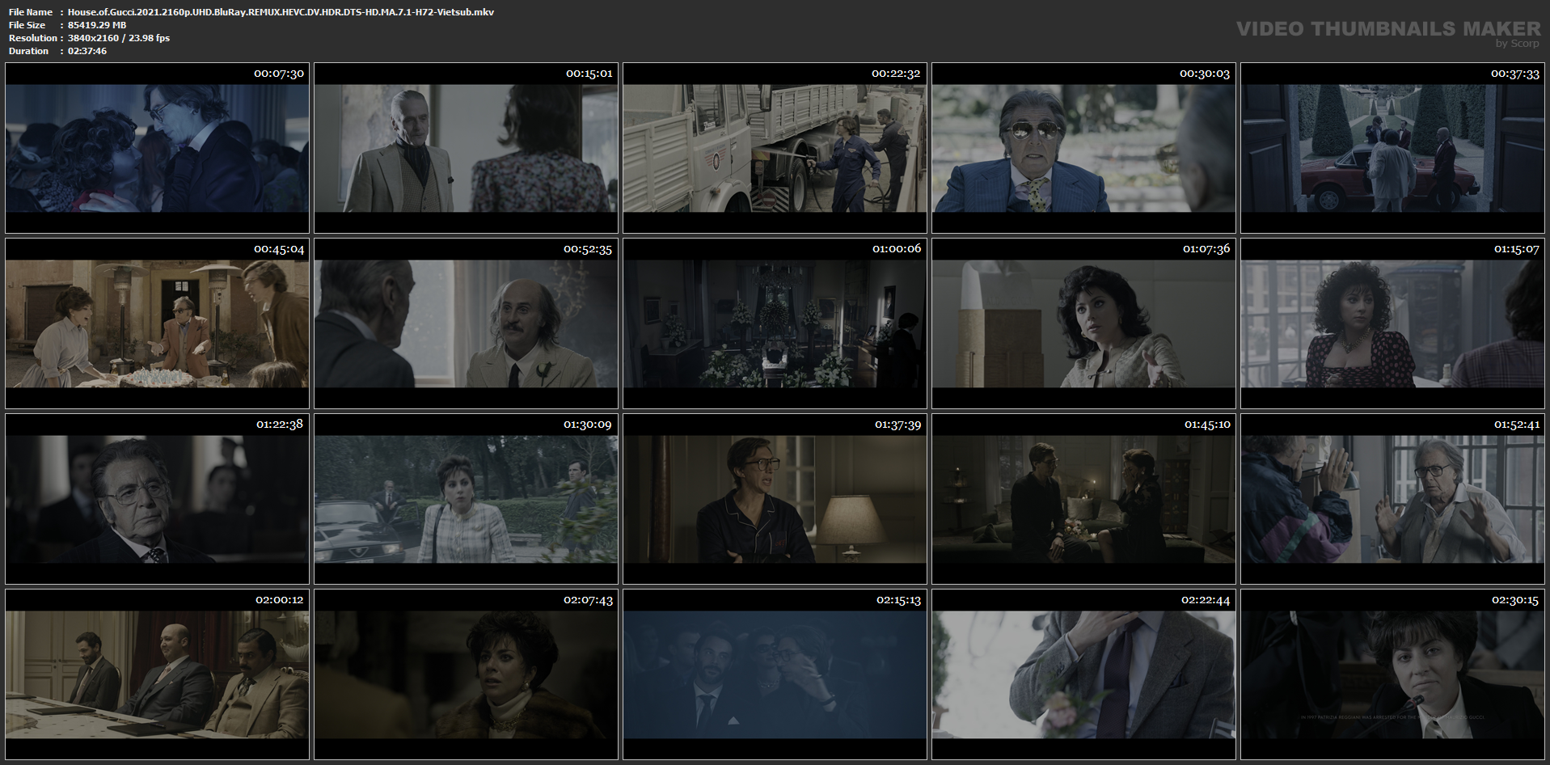Pick the 01:37:39 video frame
The image size is (1550, 765).
point(775,499)
